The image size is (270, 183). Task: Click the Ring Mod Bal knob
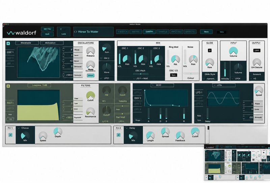coord(175,59)
